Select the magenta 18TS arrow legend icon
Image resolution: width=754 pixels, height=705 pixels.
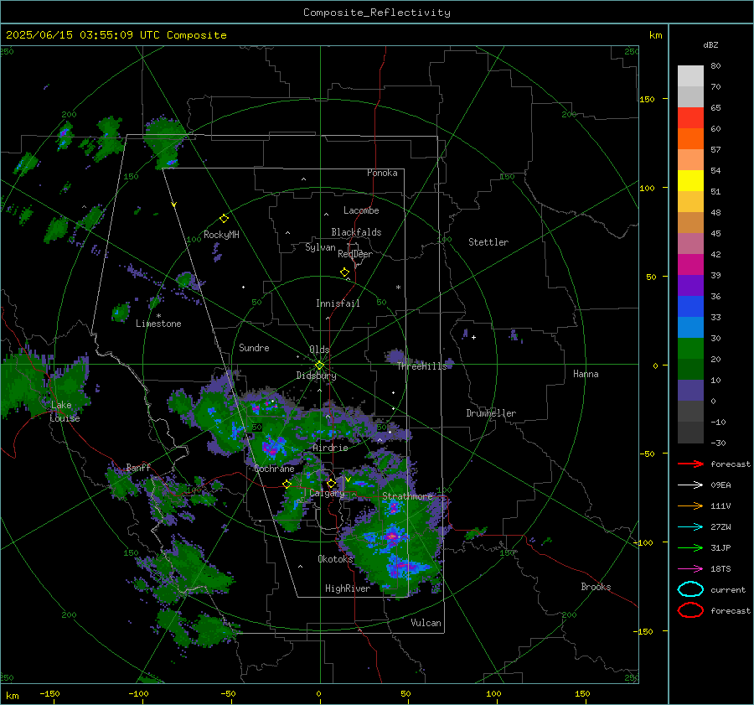coord(690,569)
